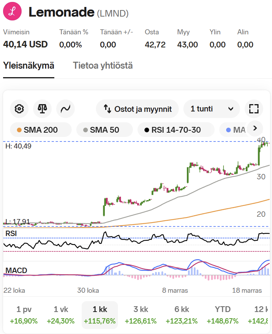Screen dimensions: 272x334
Task: Click arrows icon in Ostot ja myynnit
Action: [x=107, y=109]
